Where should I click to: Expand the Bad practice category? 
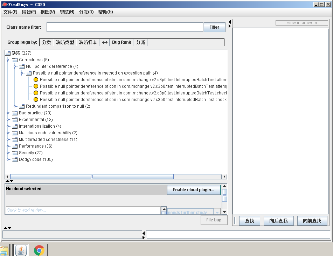click(8, 113)
